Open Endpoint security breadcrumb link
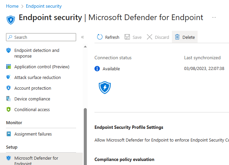Screen dimensions: 229x165 tap(44, 6)
